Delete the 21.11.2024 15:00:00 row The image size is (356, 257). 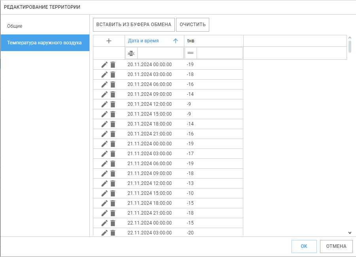tap(113, 193)
